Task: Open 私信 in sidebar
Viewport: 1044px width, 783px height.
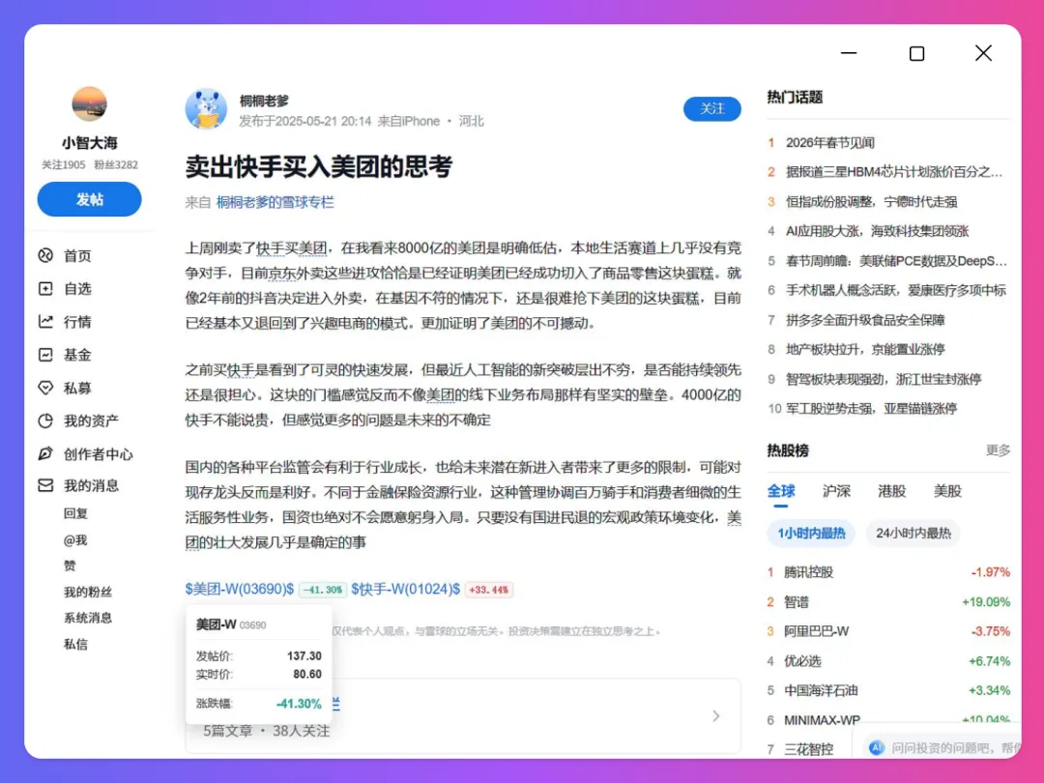Action: point(76,644)
